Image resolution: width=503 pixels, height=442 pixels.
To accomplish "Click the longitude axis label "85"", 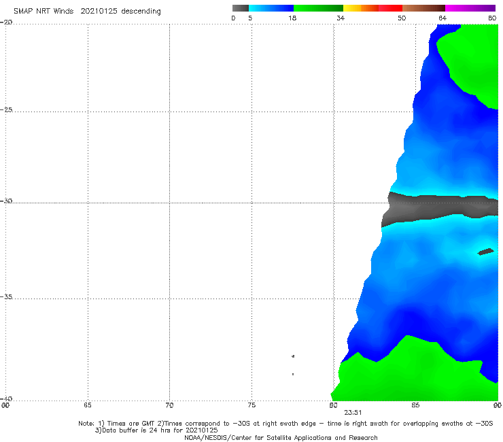I will pyautogui.click(x=415, y=405).
